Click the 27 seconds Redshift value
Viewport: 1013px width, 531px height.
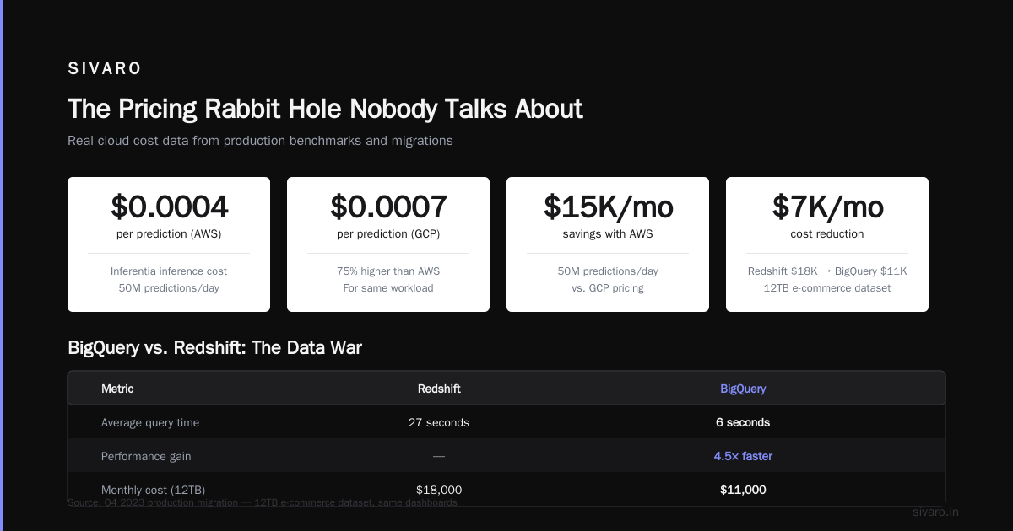pyautogui.click(x=439, y=422)
